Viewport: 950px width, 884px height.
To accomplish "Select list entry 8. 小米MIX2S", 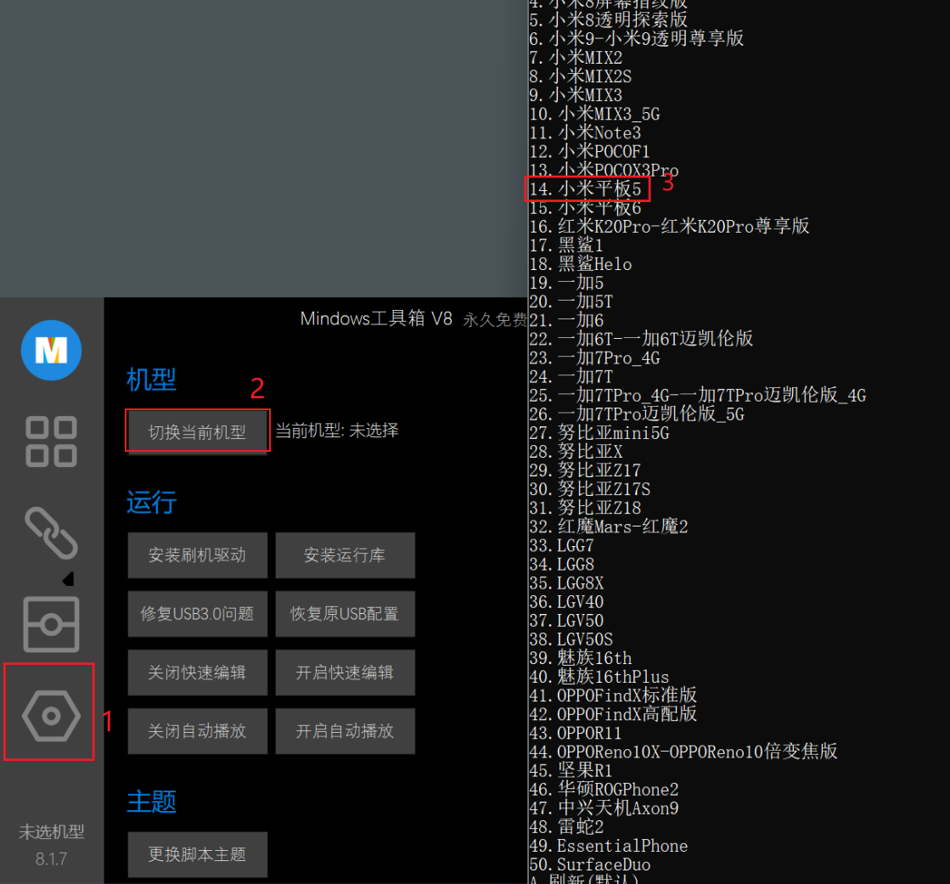I will [581, 76].
